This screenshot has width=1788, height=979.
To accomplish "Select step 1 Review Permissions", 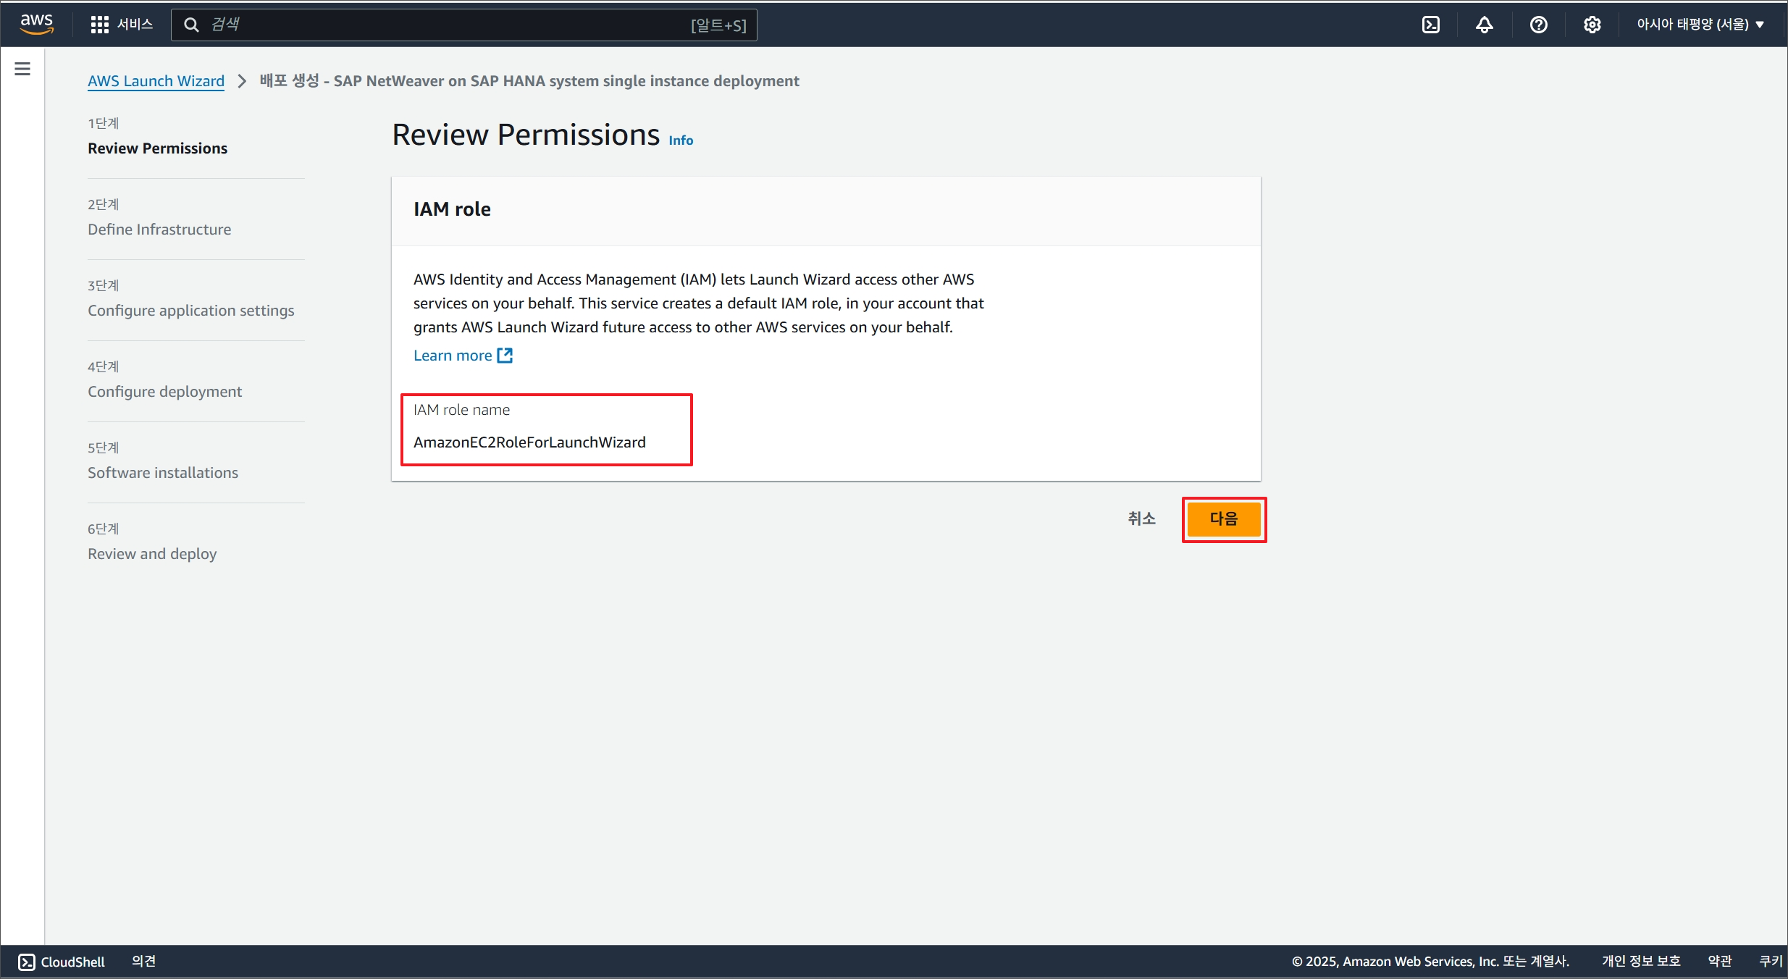I will [157, 148].
